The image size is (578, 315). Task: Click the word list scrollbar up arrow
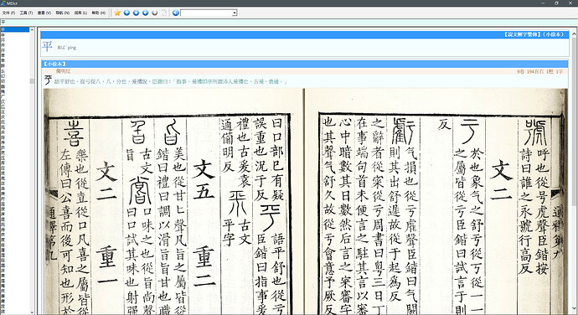[x=32, y=29]
